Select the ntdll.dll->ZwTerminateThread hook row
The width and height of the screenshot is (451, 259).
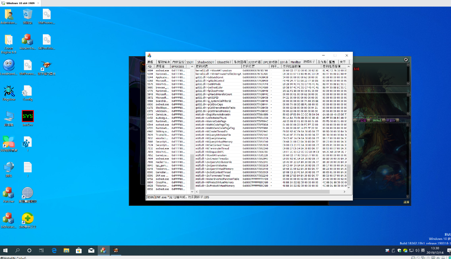pyautogui.click(x=270, y=175)
